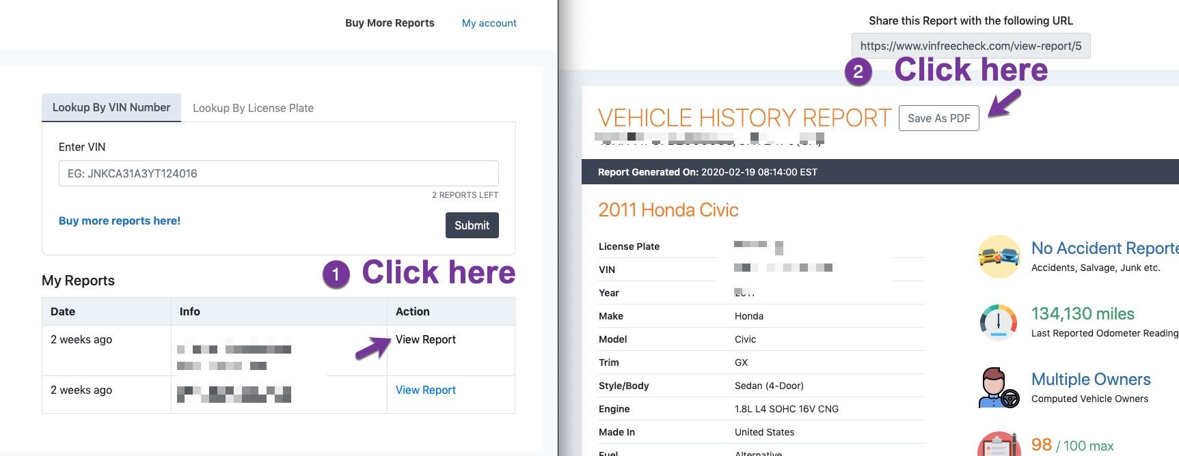
Task: Click the Accidents, Salvage, Junk etc. caption
Action: click(x=1096, y=268)
